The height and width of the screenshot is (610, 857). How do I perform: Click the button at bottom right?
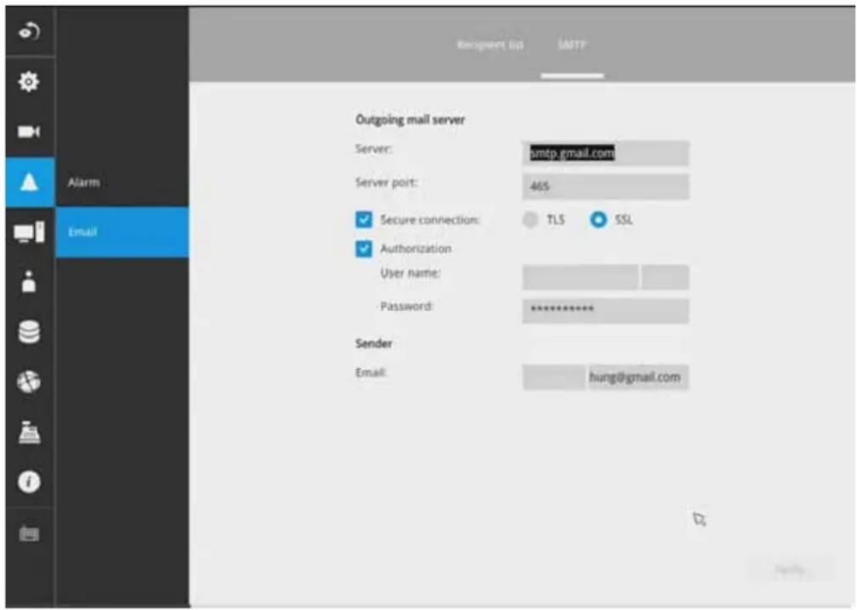click(790, 570)
